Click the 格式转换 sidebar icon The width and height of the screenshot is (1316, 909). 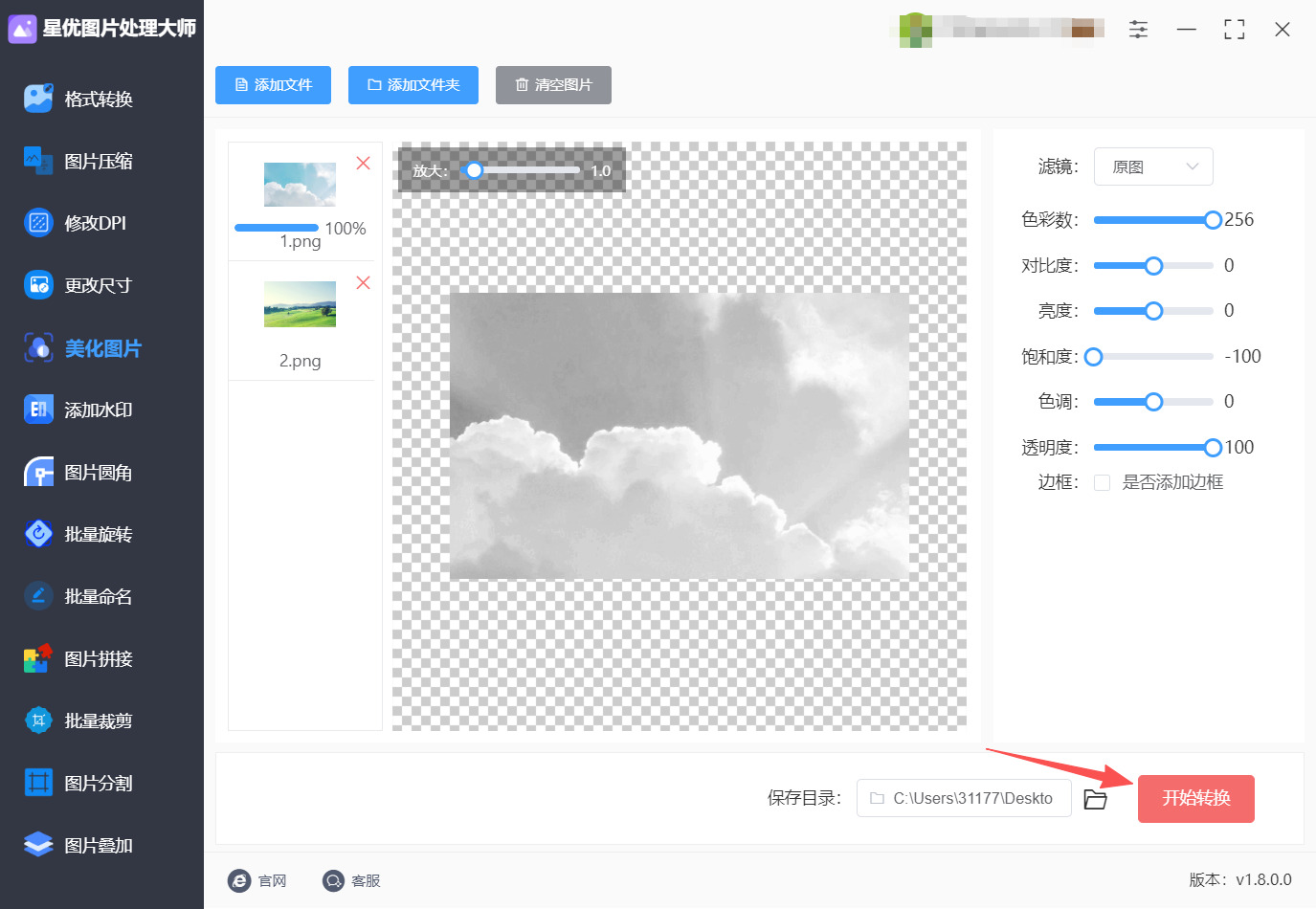click(x=38, y=99)
